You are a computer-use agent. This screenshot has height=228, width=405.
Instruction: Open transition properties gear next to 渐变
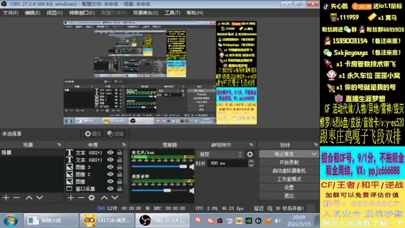(250, 155)
